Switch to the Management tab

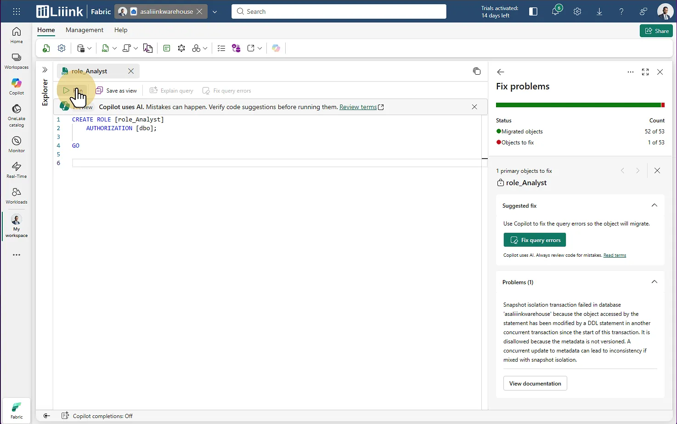[85, 30]
